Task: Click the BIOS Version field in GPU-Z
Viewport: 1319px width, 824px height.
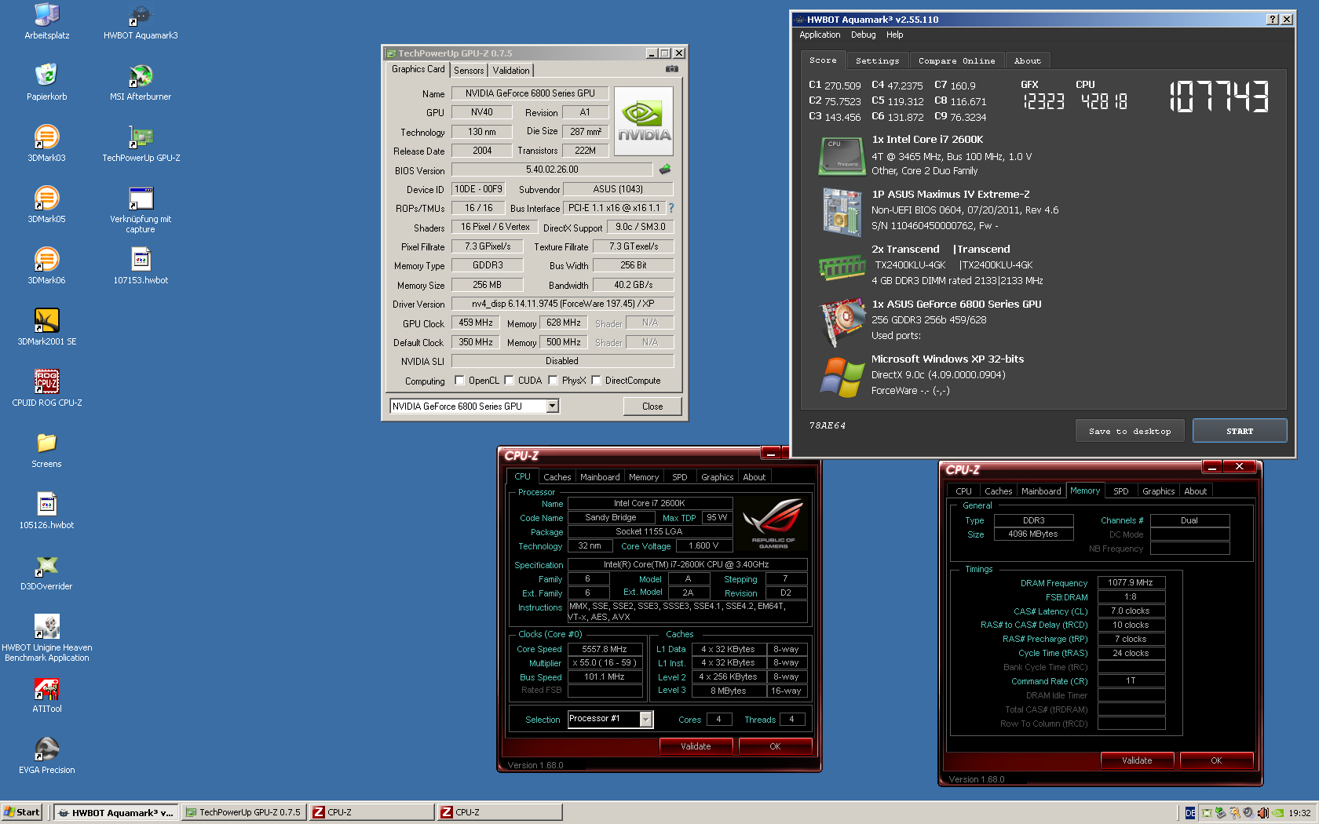Action: pos(552,170)
